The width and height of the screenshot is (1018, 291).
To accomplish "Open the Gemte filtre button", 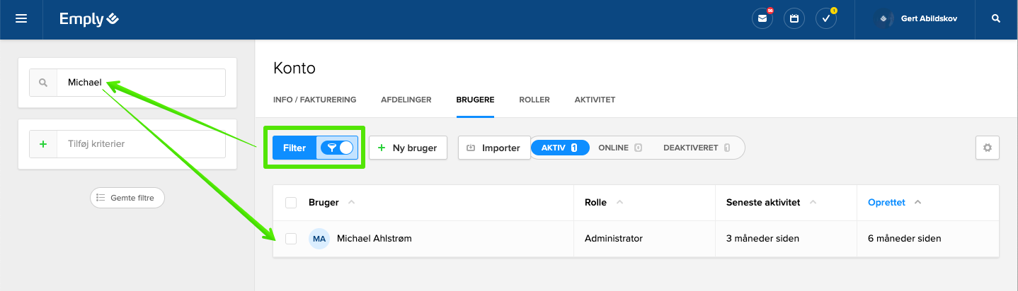I will pos(127,198).
